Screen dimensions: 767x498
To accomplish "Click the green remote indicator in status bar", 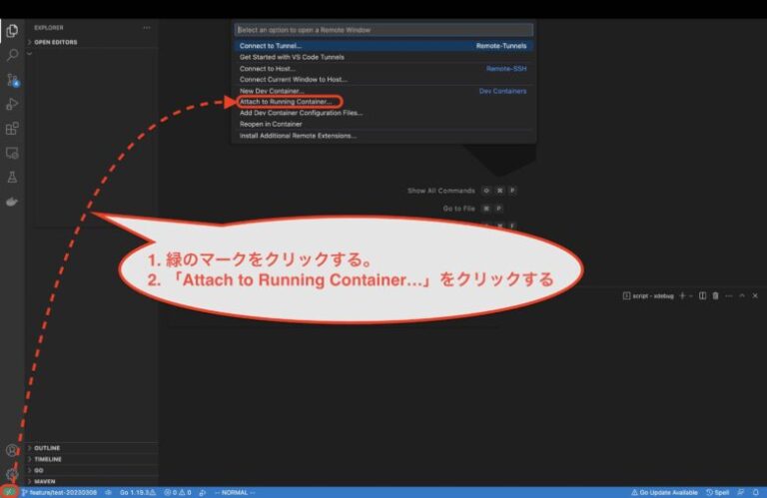I will pos(9,492).
